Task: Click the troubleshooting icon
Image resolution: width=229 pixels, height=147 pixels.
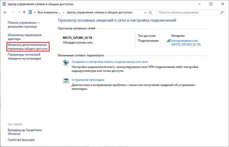Action: 66,80
